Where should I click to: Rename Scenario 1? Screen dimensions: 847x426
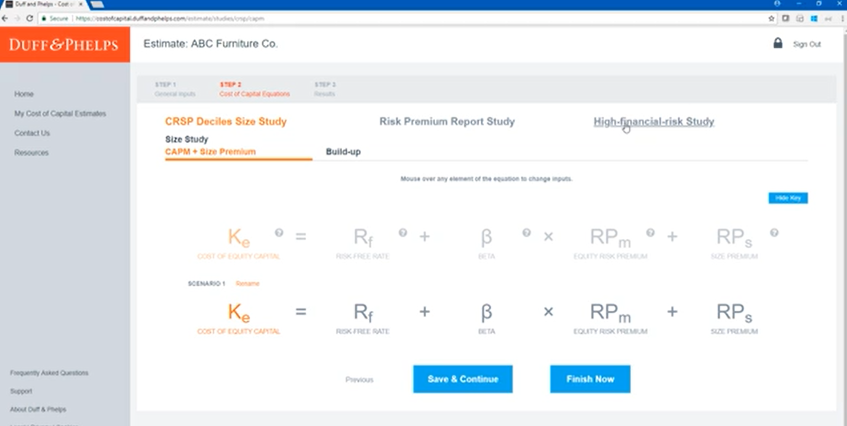pyautogui.click(x=247, y=283)
